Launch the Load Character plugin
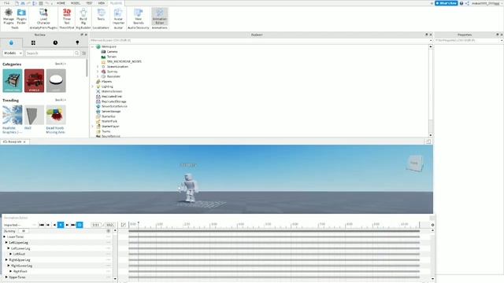The image size is (504, 283). point(43,17)
